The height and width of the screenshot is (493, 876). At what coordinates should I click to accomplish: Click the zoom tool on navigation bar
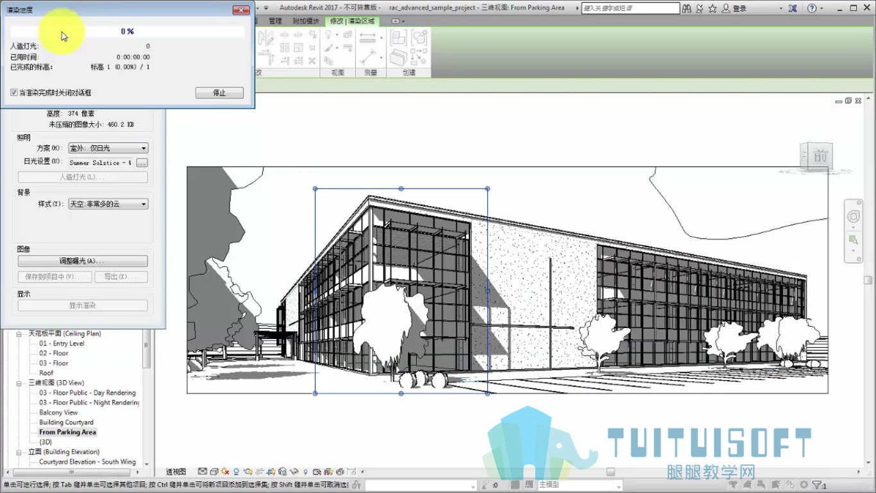854,239
